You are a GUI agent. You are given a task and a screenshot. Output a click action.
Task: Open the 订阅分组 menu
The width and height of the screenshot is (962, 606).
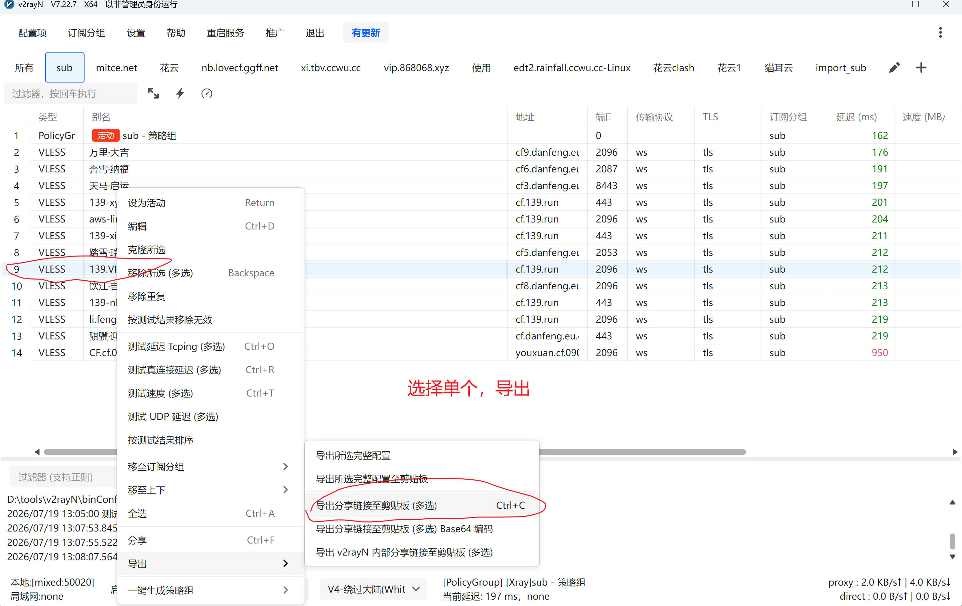(86, 33)
